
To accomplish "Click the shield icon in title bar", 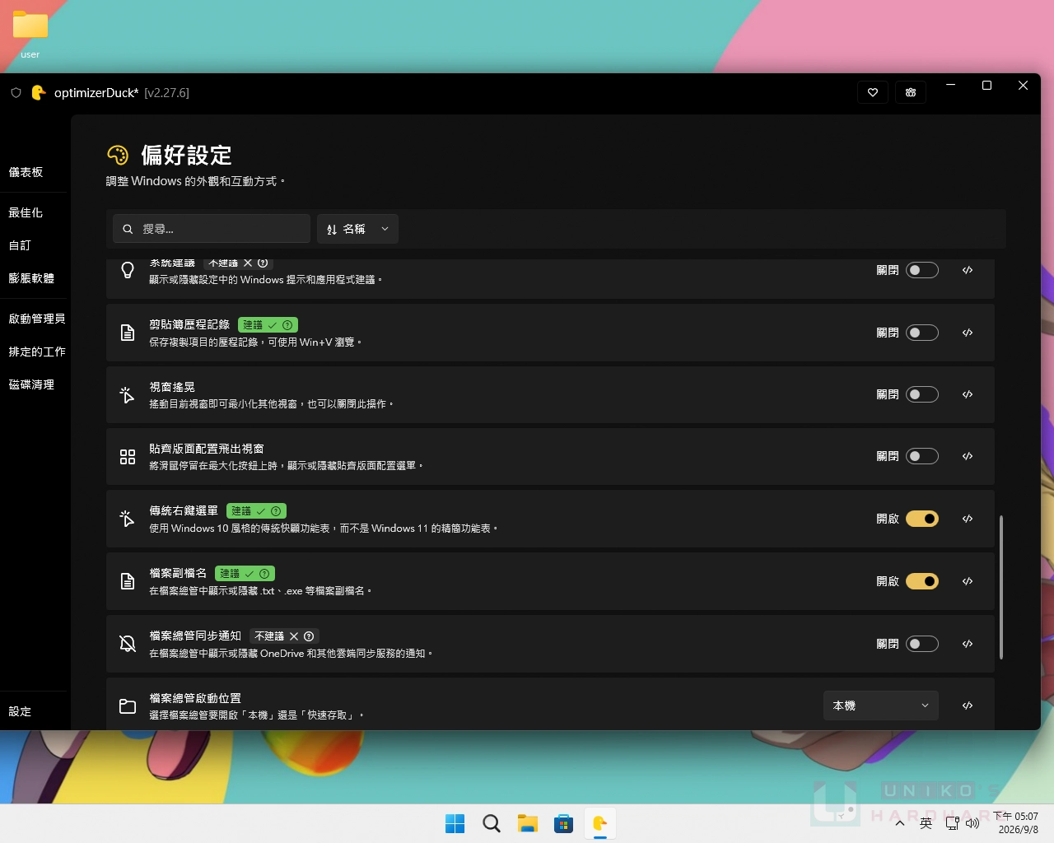I will point(16,93).
